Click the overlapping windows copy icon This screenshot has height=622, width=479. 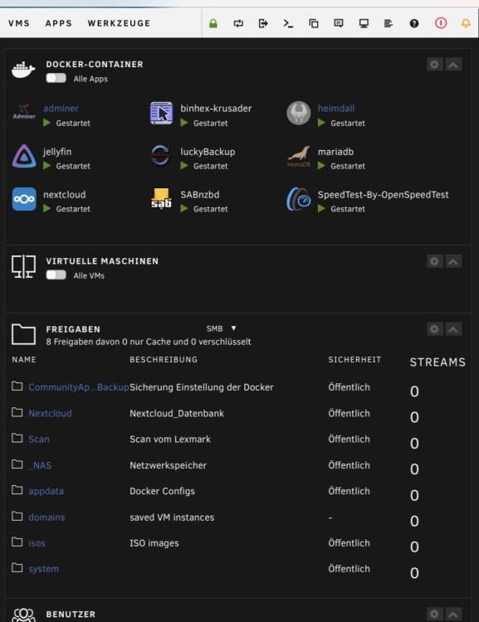pos(314,23)
